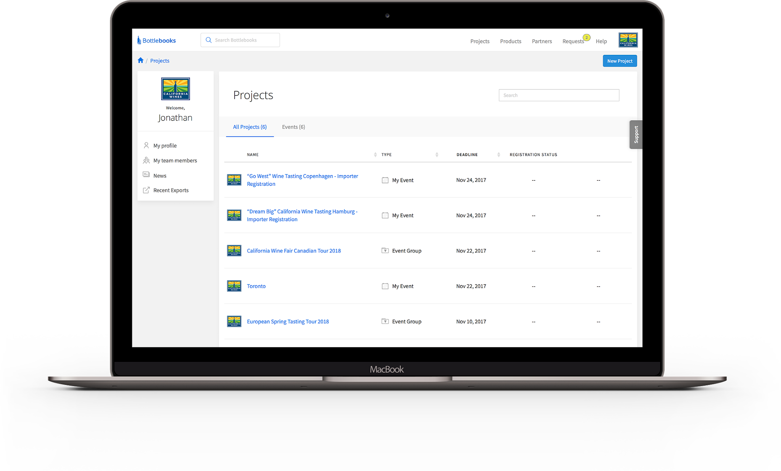Sort projects by Name column arrows
The height and width of the screenshot is (471, 781).
[x=375, y=155]
